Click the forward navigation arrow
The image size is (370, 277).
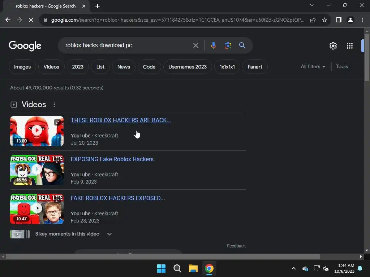20,20
